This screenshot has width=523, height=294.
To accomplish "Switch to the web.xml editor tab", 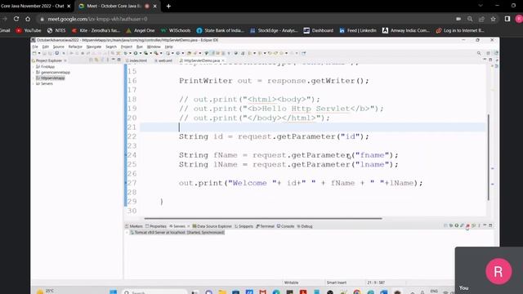I will 163,60.
